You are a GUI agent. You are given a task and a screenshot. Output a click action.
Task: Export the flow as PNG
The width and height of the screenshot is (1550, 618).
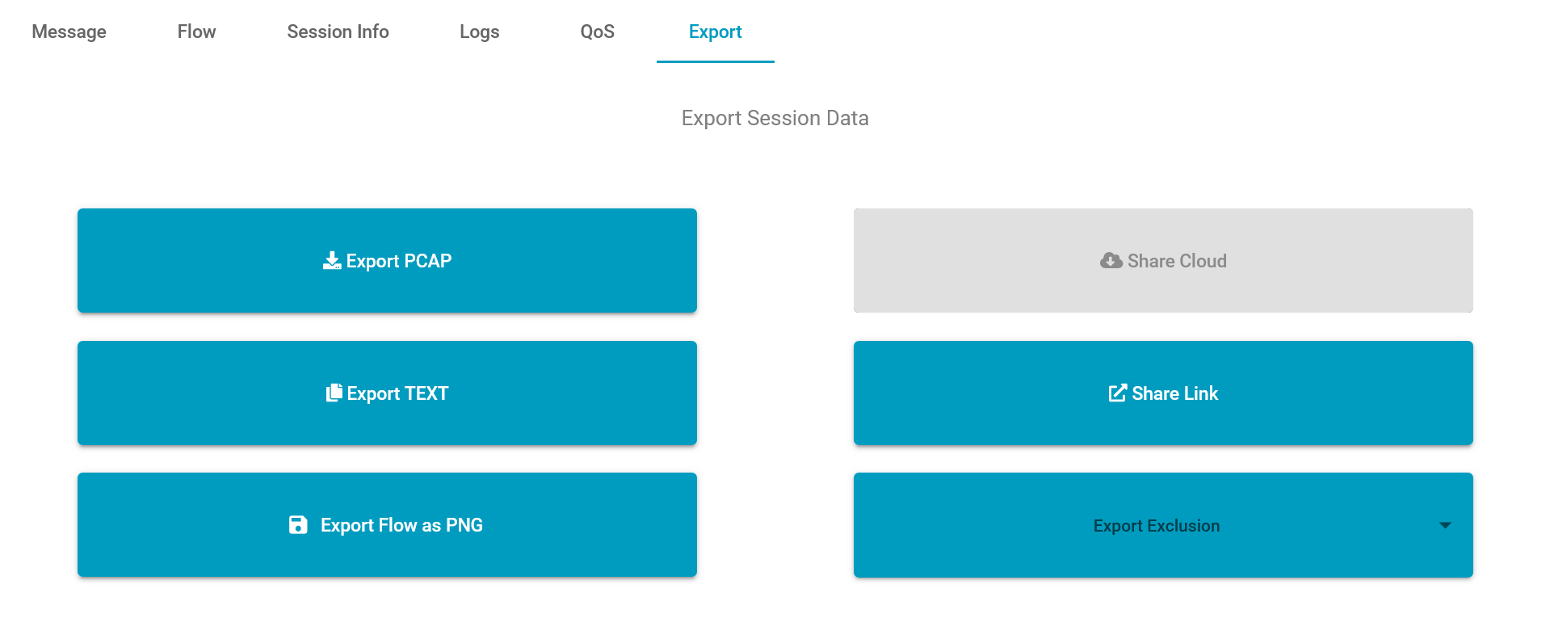[x=387, y=525]
